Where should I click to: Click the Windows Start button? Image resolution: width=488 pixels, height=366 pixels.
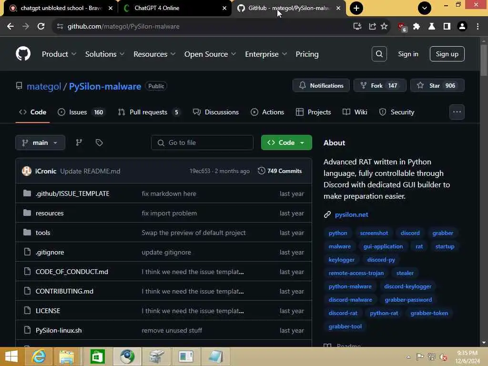[11, 356]
